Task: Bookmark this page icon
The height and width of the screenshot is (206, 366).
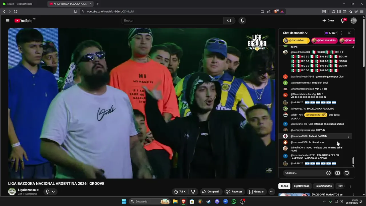Action: click(75, 11)
